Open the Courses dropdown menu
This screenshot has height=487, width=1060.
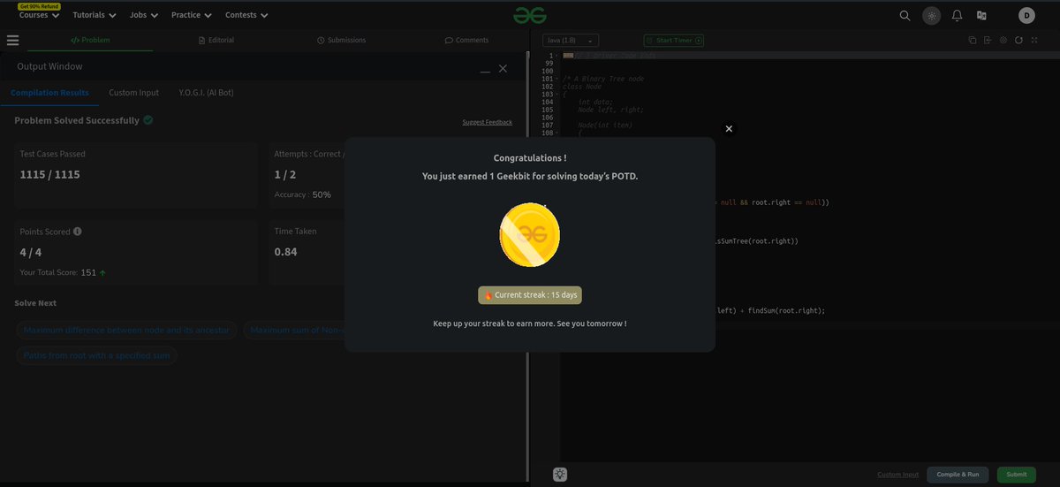point(39,15)
